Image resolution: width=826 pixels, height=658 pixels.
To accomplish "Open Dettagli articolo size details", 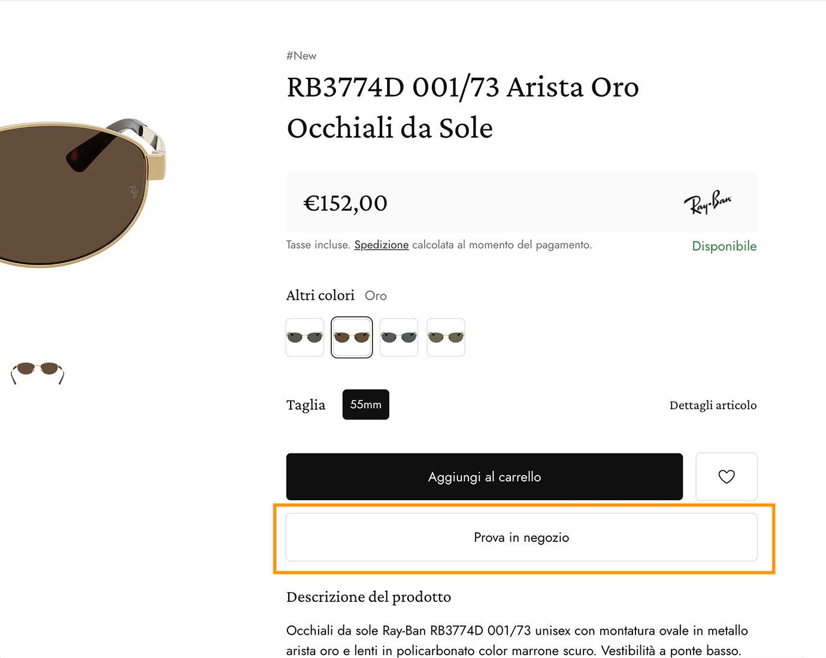I will 713,405.
